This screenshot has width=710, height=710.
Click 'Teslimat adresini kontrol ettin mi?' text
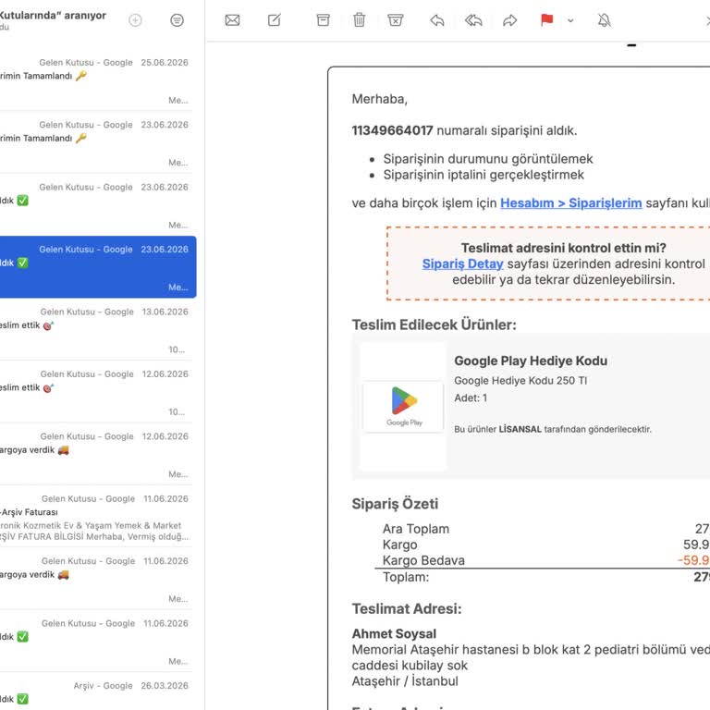click(563, 248)
